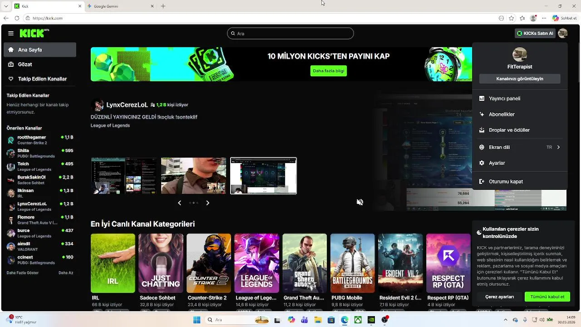The width and height of the screenshot is (581, 327).
Task: Add page to favorites star icon
Action: coord(512,18)
